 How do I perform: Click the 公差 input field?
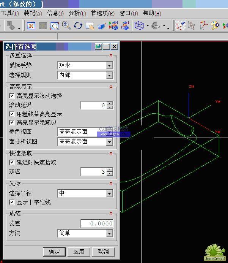pos(97,223)
